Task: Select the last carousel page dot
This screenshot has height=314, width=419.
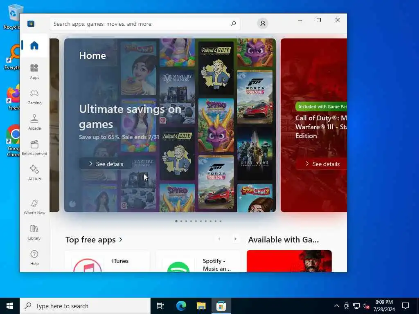Action: pos(221,221)
